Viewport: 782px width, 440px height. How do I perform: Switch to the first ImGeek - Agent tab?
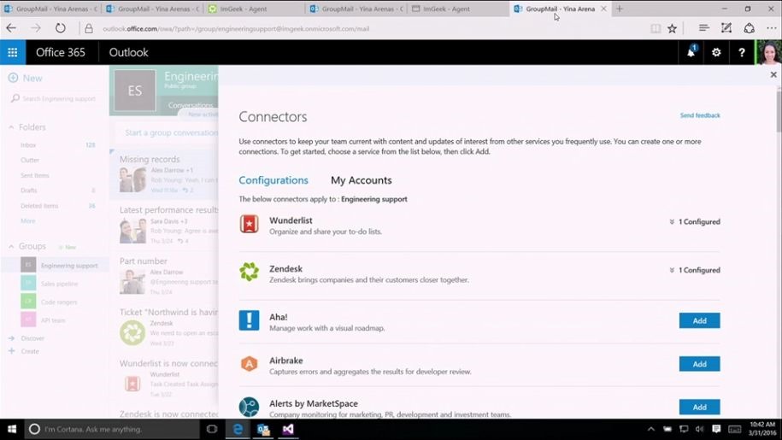tap(255, 9)
